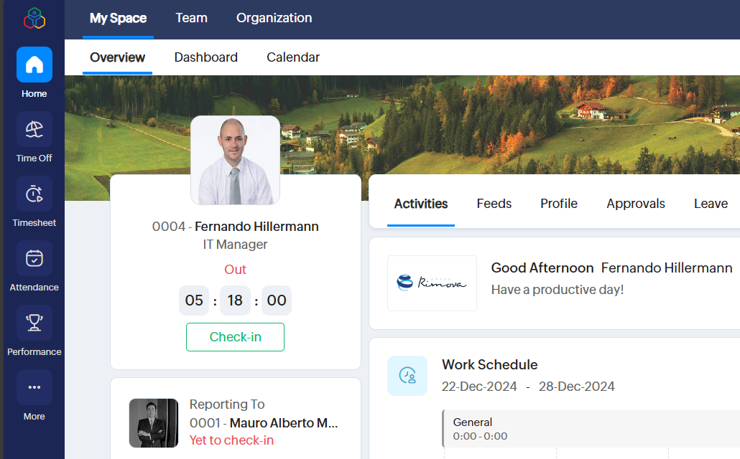
Task: Open the Time Off sidebar icon
Action: 34,130
